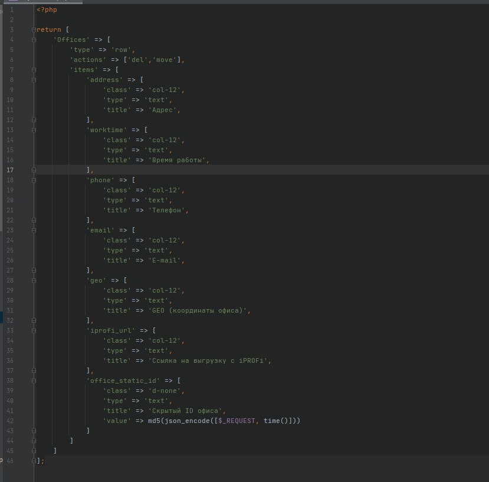
Task: Click the 'Ссылка на выгрузку с iPROFi' string
Action: coord(208,360)
